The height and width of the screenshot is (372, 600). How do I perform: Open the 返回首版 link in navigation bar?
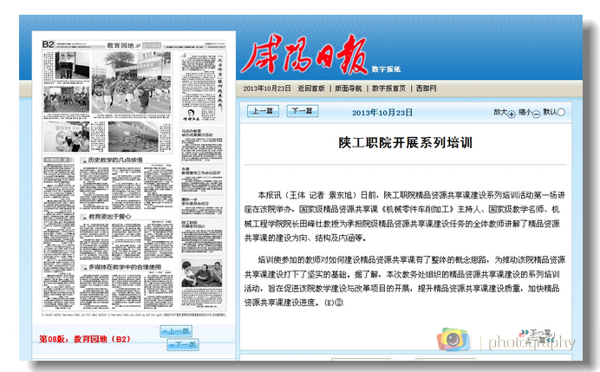click(311, 88)
